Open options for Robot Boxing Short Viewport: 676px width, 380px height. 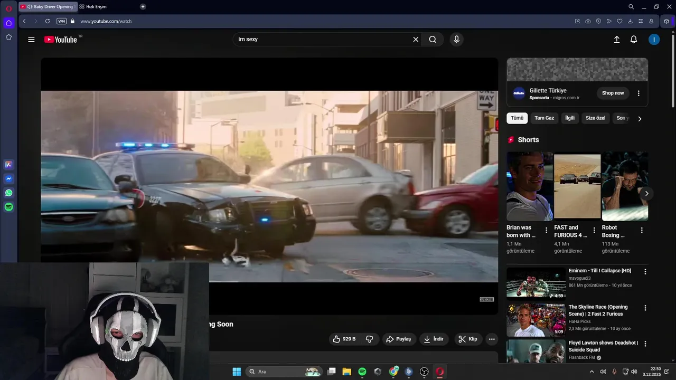tap(642, 230)
